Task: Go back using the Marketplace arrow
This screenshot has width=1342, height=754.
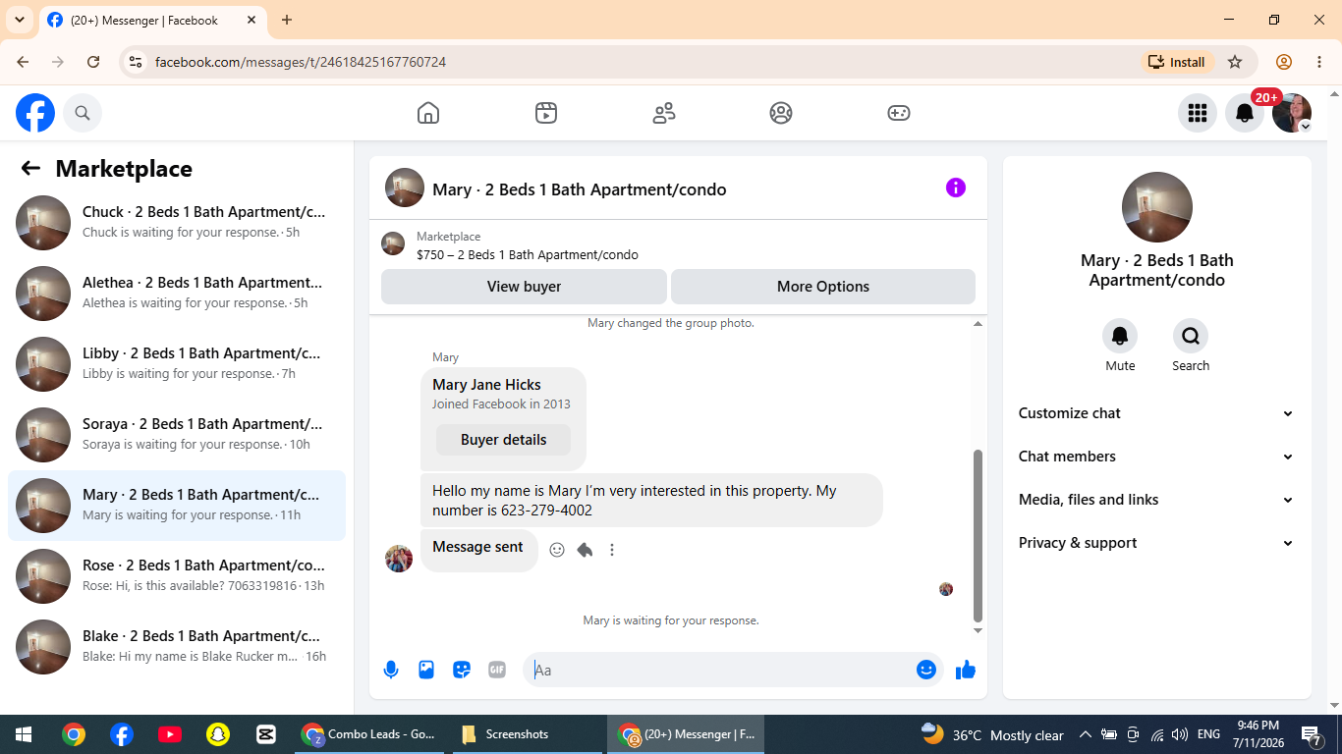Action: click(x=30, y=169)
